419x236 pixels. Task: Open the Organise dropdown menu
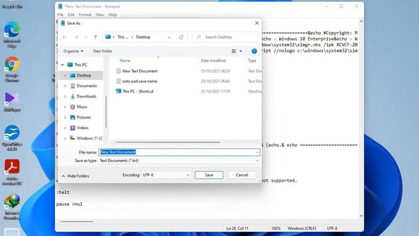click(73, 51)
